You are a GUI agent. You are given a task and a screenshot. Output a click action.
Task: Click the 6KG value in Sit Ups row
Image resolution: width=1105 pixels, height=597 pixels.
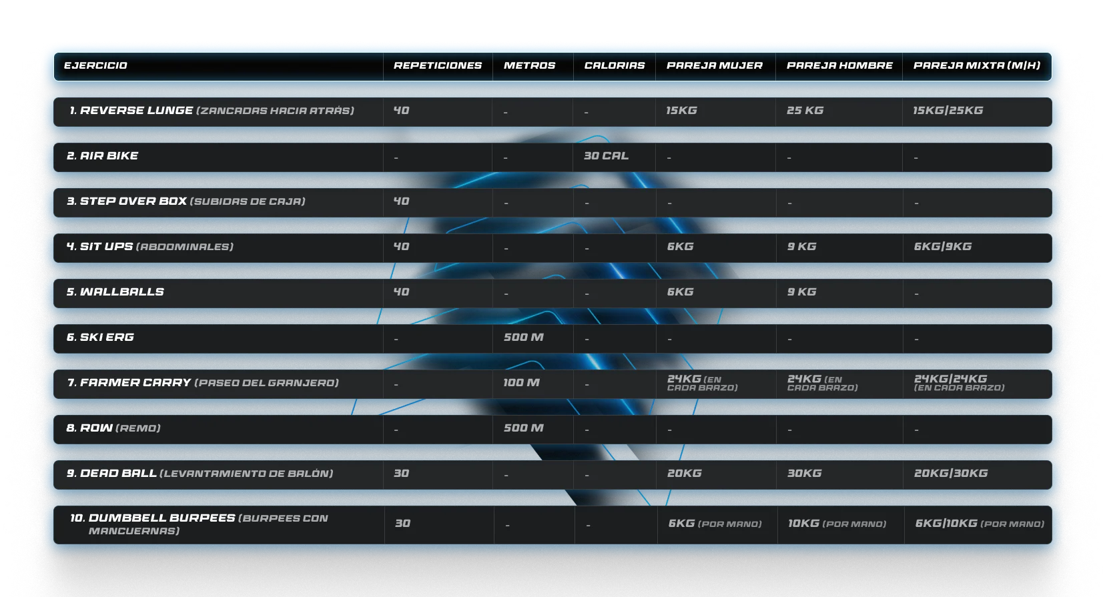coord(680,247)
